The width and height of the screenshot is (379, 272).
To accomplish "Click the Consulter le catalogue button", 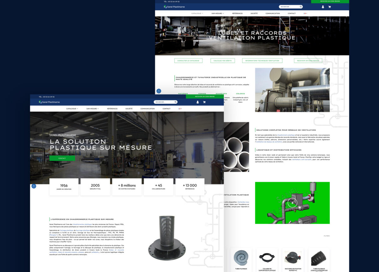I will pyautogui.click(x=188, y=61).
